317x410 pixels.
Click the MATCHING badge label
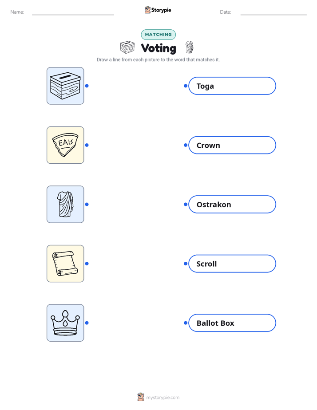(x=158, y=35)
